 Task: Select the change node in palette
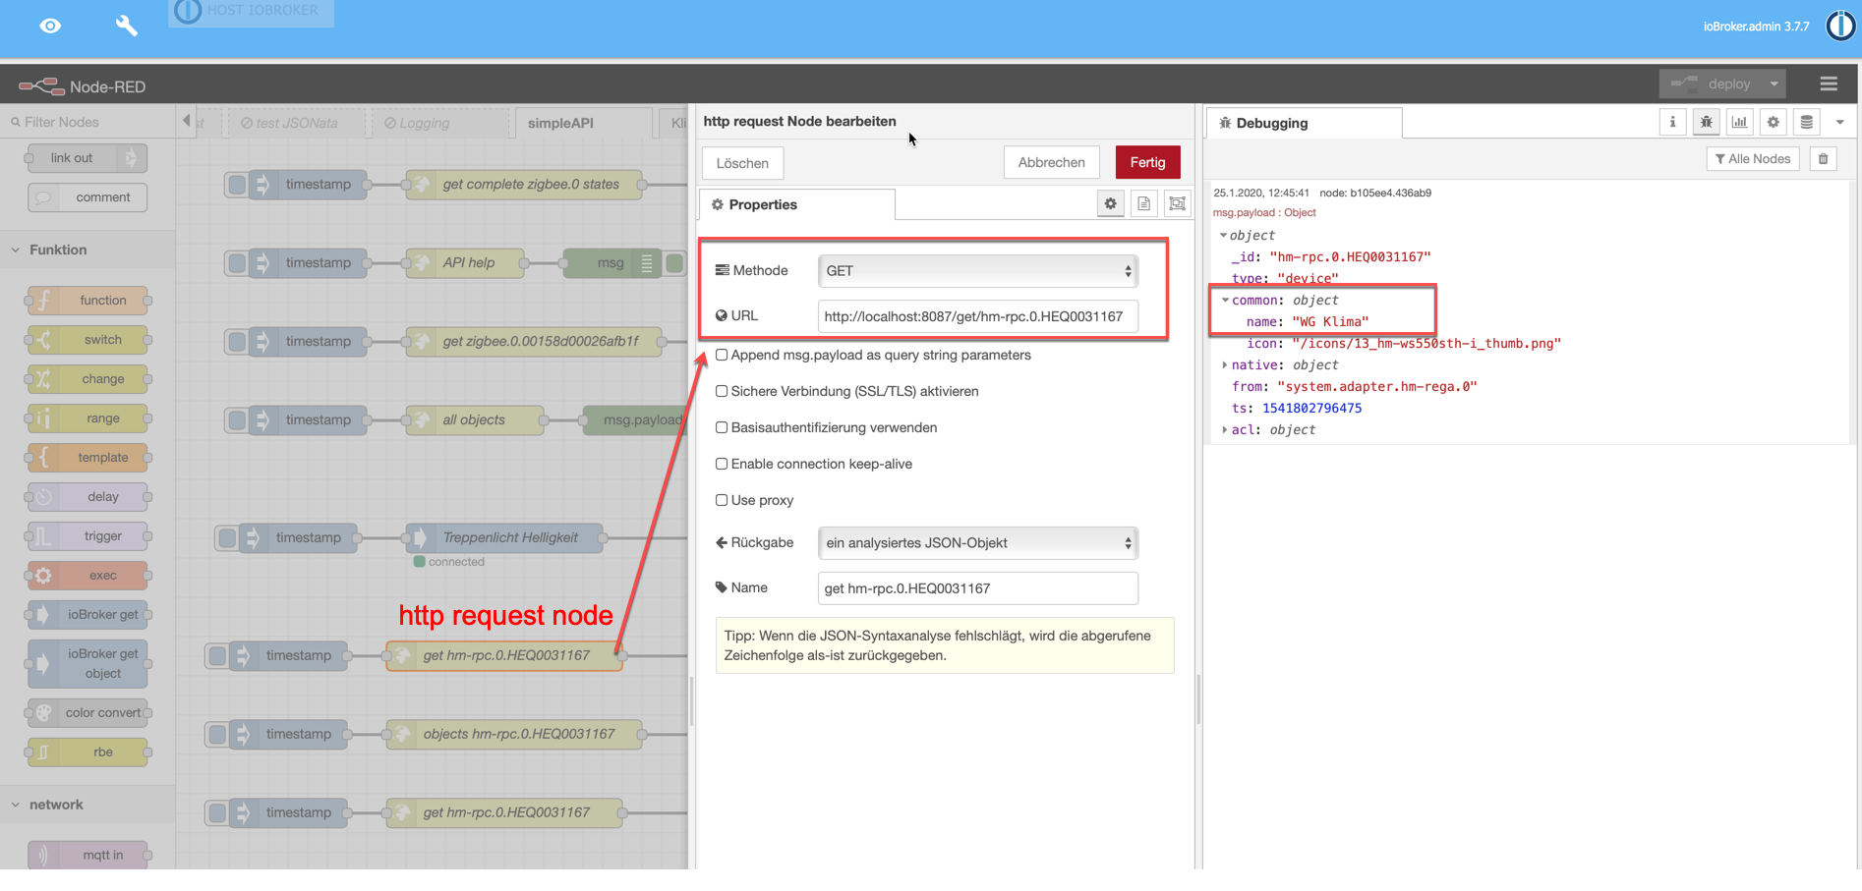(88, 379)
